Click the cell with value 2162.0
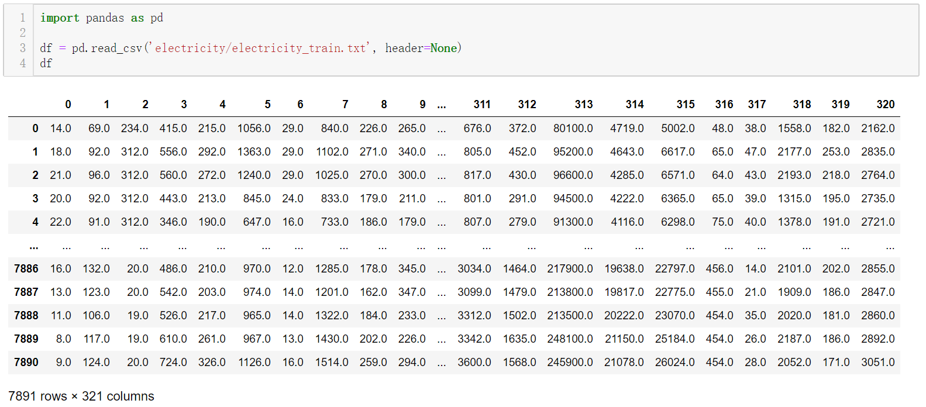 (878, 128)
